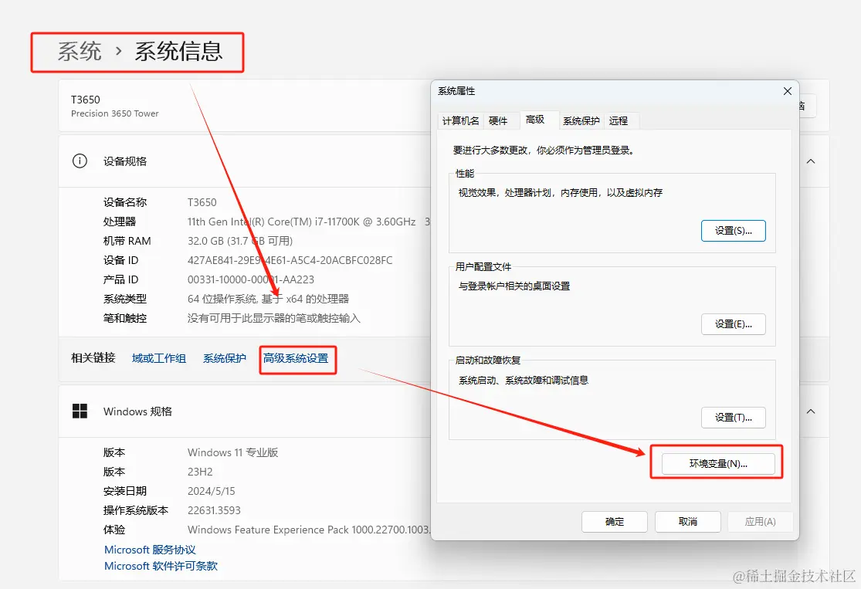Screen dimensions: 861x589
Task: Click the 系统启动、系统故障和调试信息 description
Action: click(524, 381)
